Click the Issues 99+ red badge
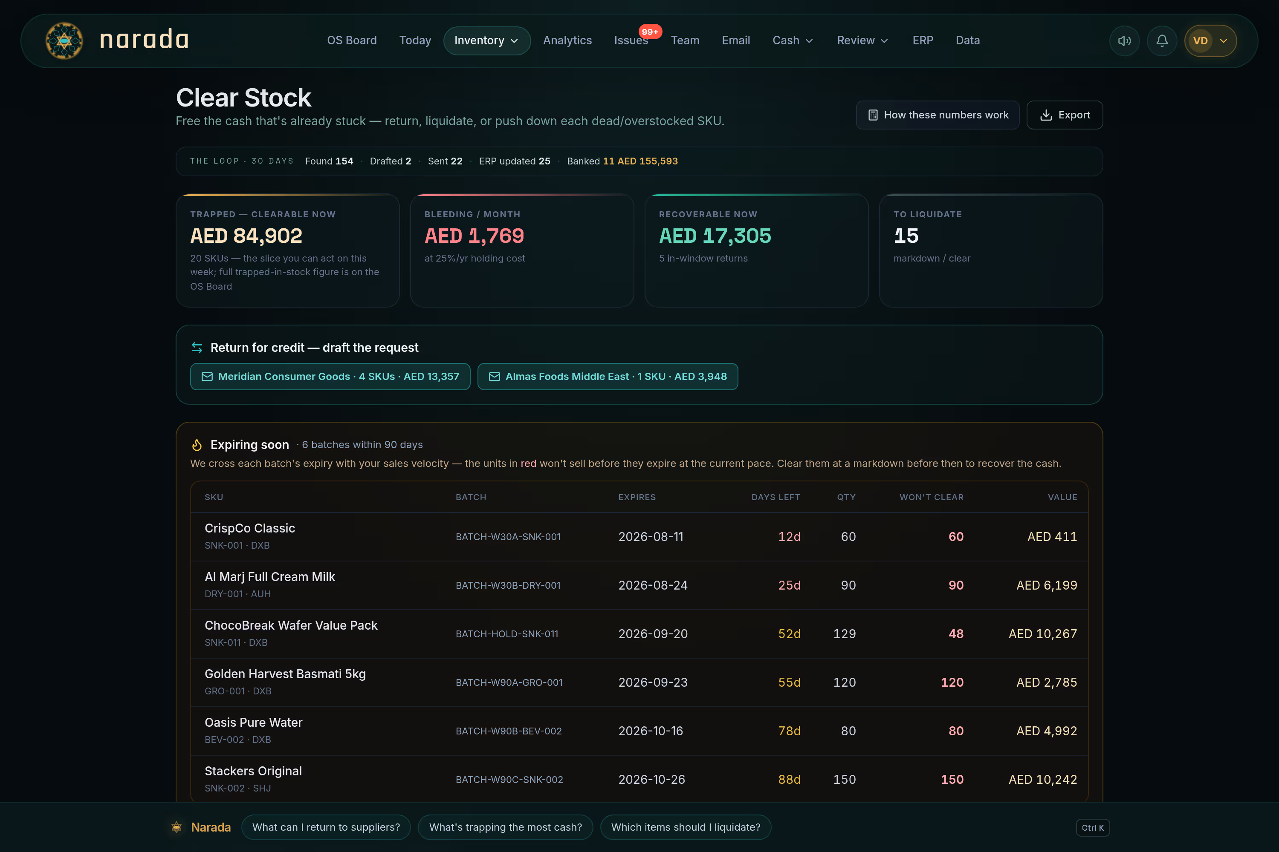 (650, 32)
